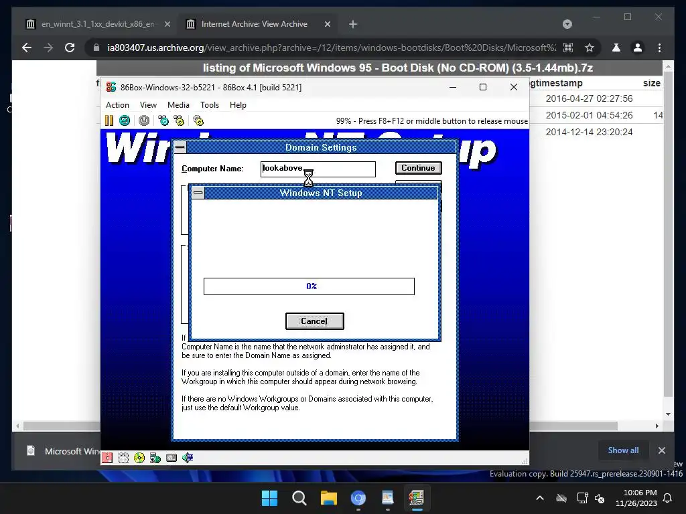Go back in the browser
Image resolution: width=686 pixels, height=514 pixels.
27,48
